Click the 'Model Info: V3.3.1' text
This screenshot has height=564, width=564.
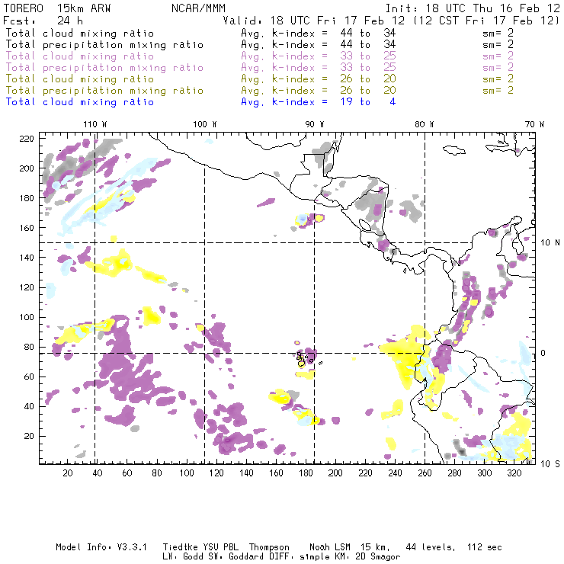click(x=101, y=547)
